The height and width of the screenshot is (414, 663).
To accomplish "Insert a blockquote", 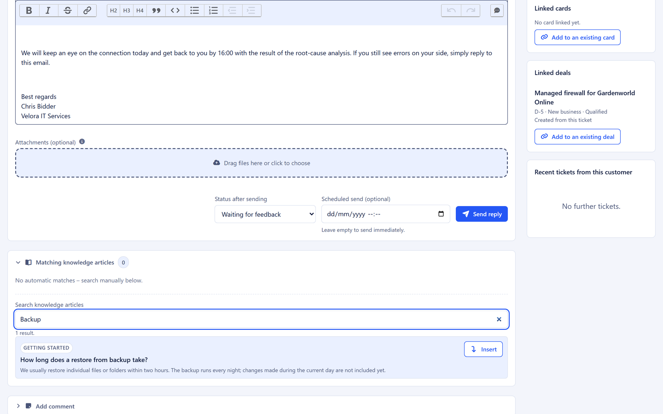I will tap(156, 11).
